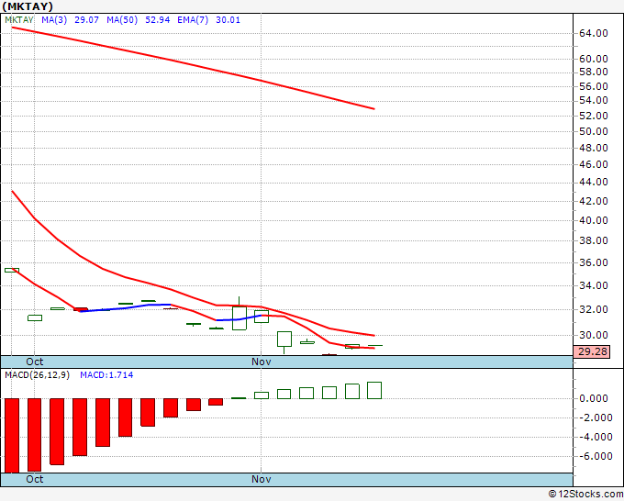Click the 36.00 price axis label
Screen dimensions: 624x501
[594, 262]
